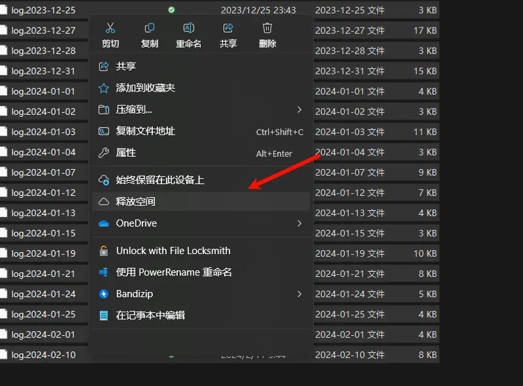Select 释放空间 menu entry

[x=201, y=202]
